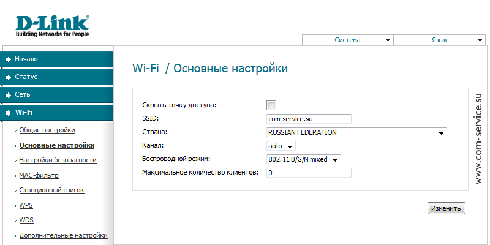Click the Беспроводной режим: label
Screen dimensions: 490x245
point(176,159)
